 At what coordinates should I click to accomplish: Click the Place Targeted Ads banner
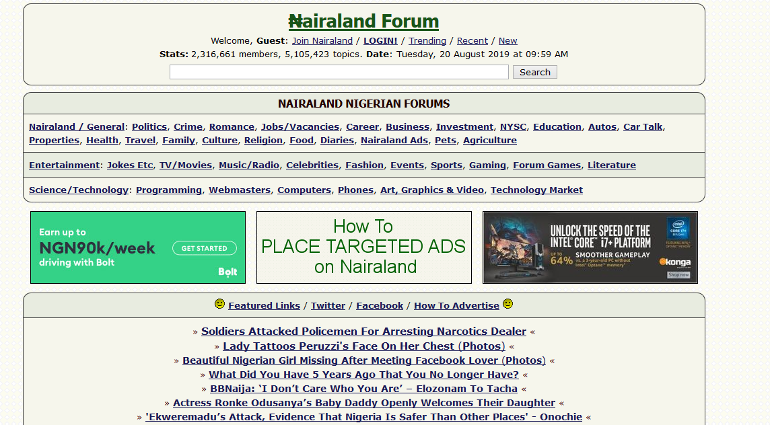click(x=364, y=247)
